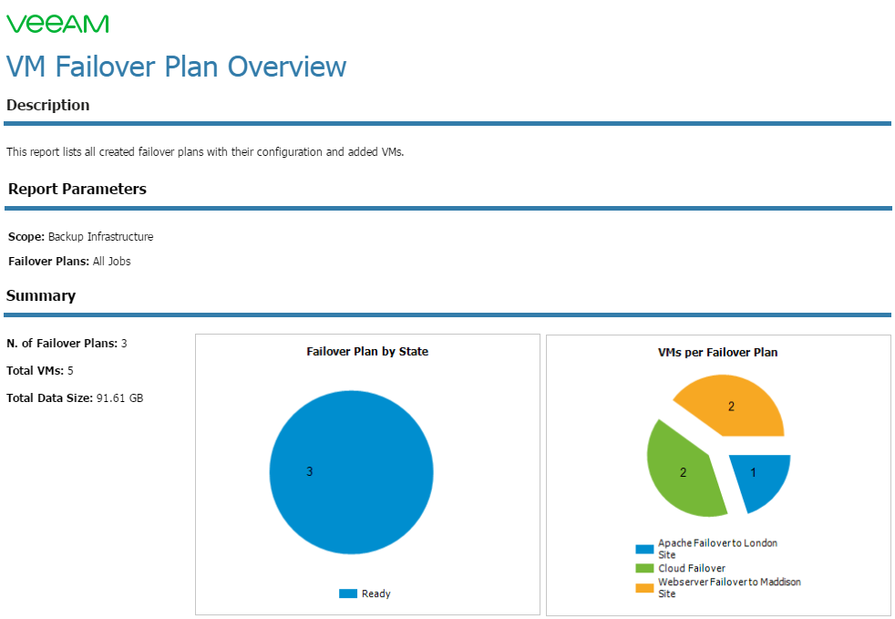Select the report description sentence
Image resolution: width=895 pixels, height=619 pixels.
tap(205, 152)
